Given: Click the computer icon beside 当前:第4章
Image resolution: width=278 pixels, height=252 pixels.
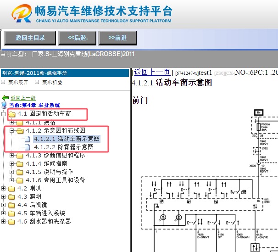Looking at the screenshot, I should [x=4, y=105].
